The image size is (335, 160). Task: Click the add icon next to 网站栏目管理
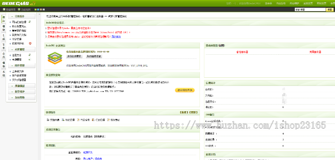coord(30,22)
